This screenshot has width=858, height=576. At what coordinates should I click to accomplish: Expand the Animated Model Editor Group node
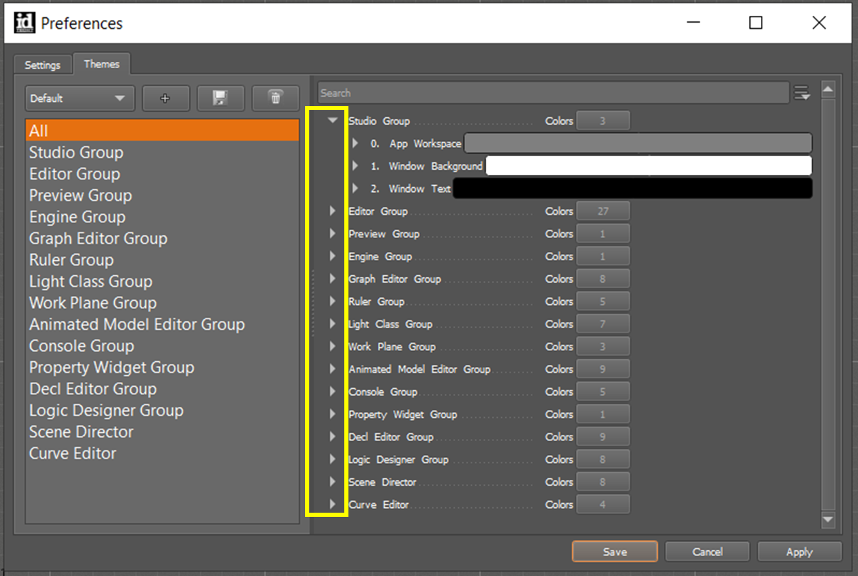point(333,369)
